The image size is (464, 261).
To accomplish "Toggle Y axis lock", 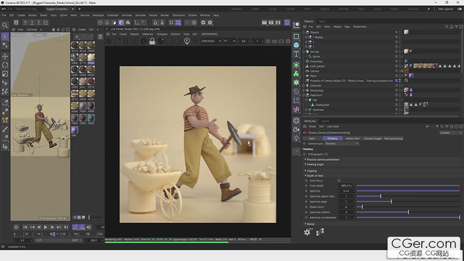I will click(x=32, y=23).
